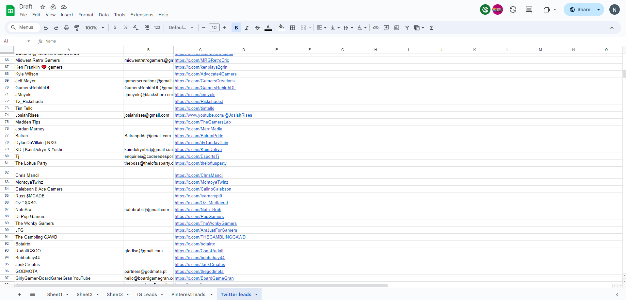Image resolution: width=626 pixels, height=300 pixels.
Task: Click the Share button
Action: click(579, 9)
